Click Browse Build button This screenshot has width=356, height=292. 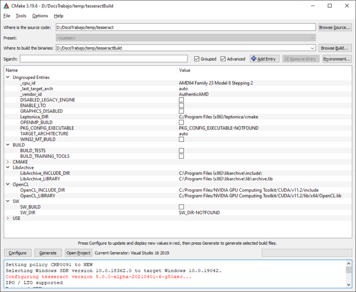tap(335, 48)
